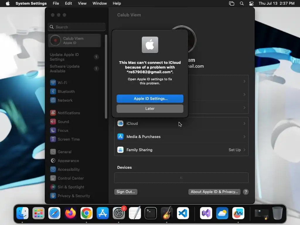Launch Google Chrome from the Dock
The width and height of the screenshot is (300, 225).
coord(86,213)
